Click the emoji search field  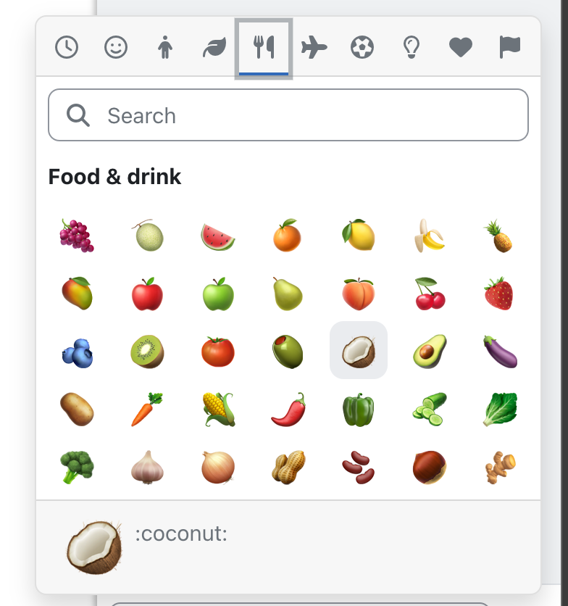click(x=288, y=115)
